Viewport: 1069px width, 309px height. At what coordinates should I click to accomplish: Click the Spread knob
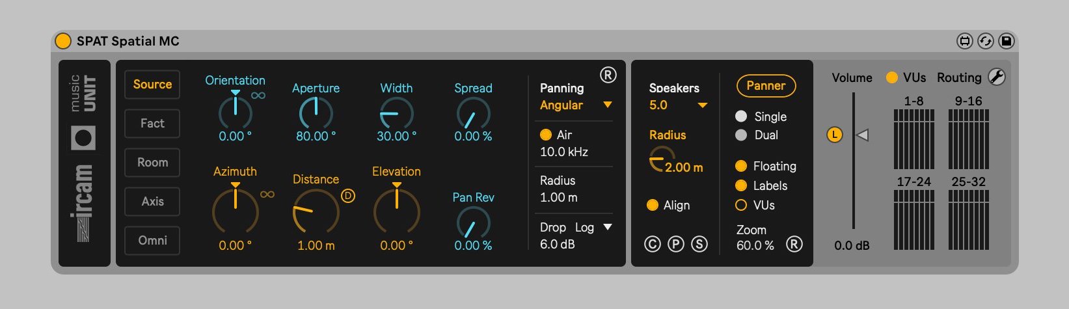(473, 113)
